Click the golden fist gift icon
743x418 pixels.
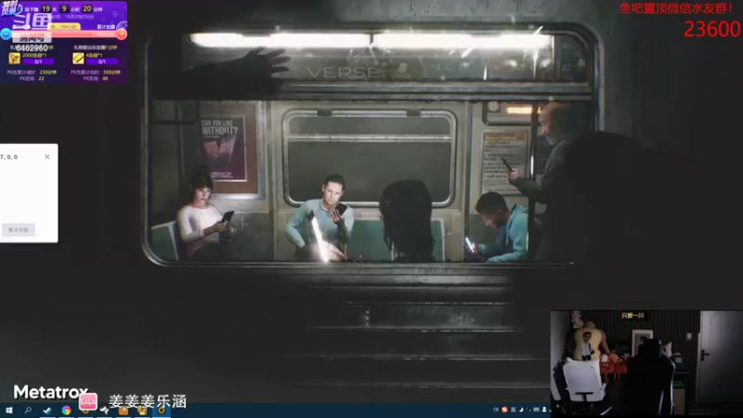[14, 58]
